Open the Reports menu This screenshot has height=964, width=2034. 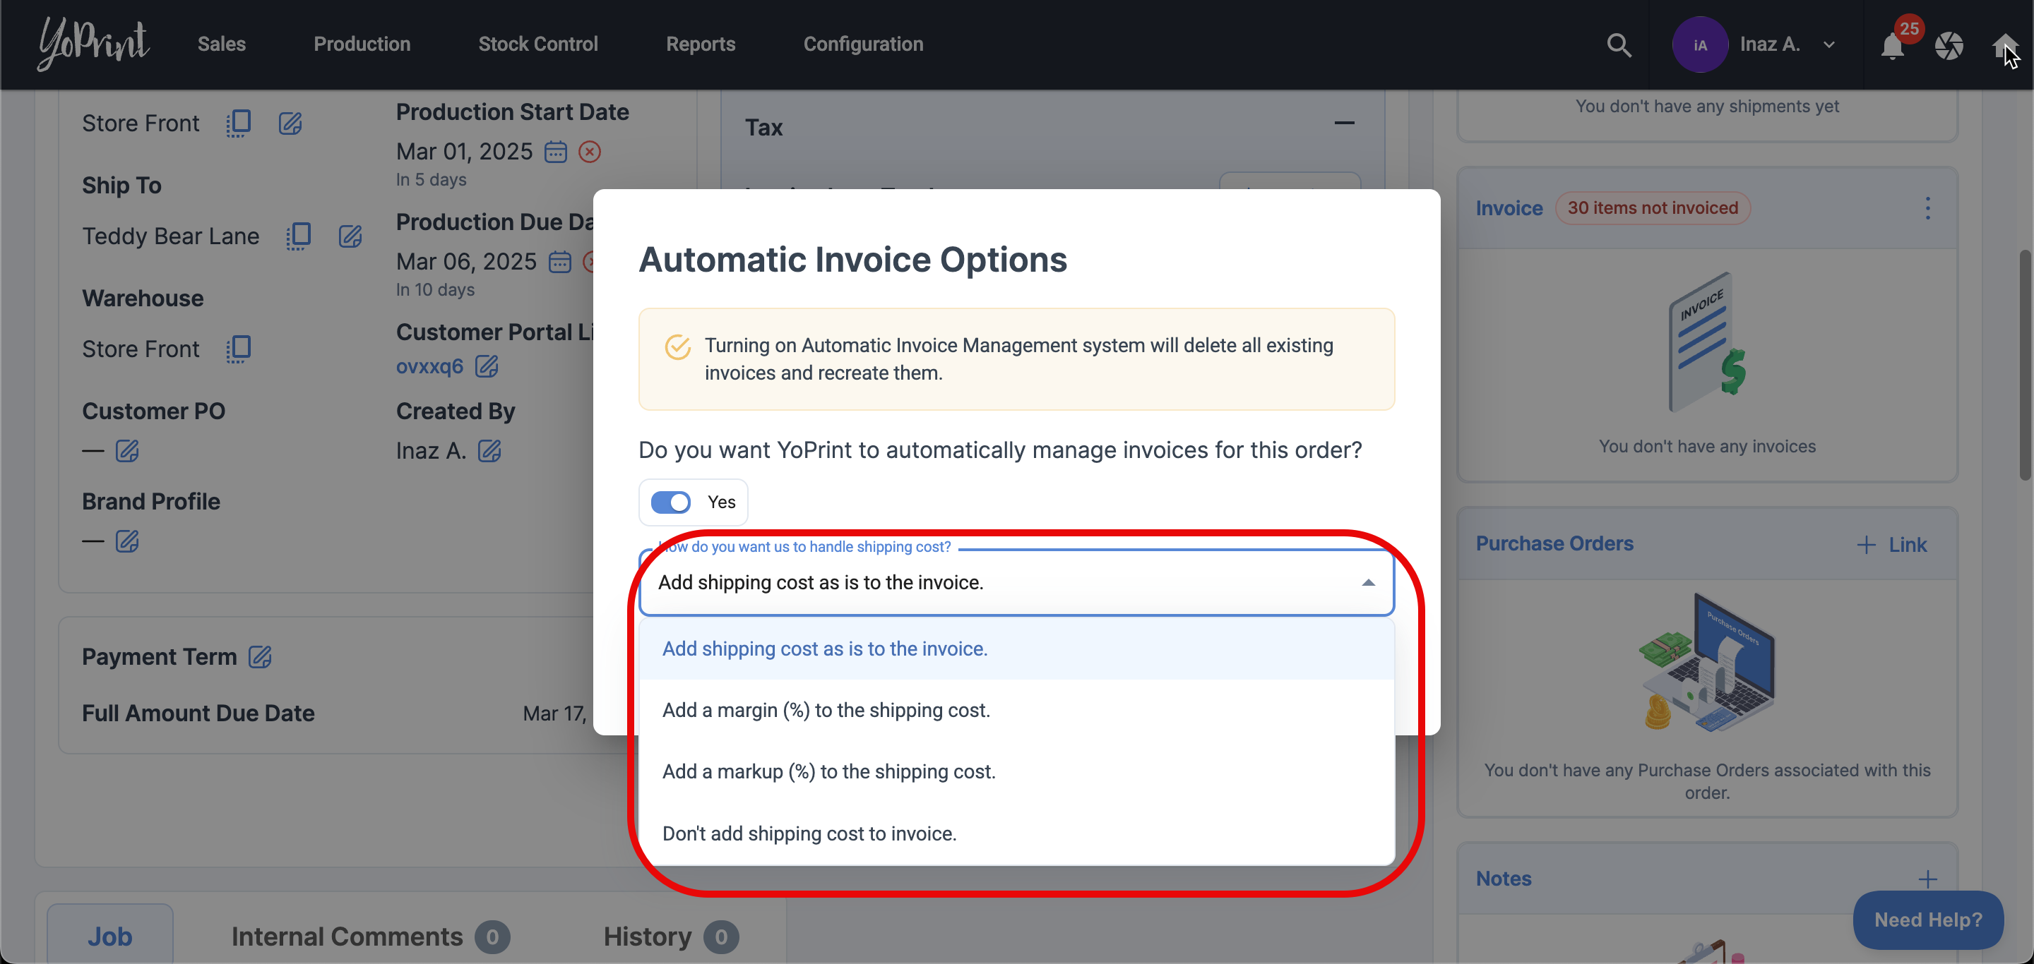click(x=701, y=44)
